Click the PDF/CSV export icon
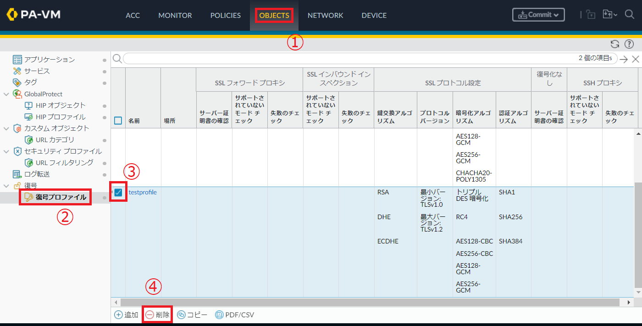This screenshot has height=326, width=642. pos(219,315)
